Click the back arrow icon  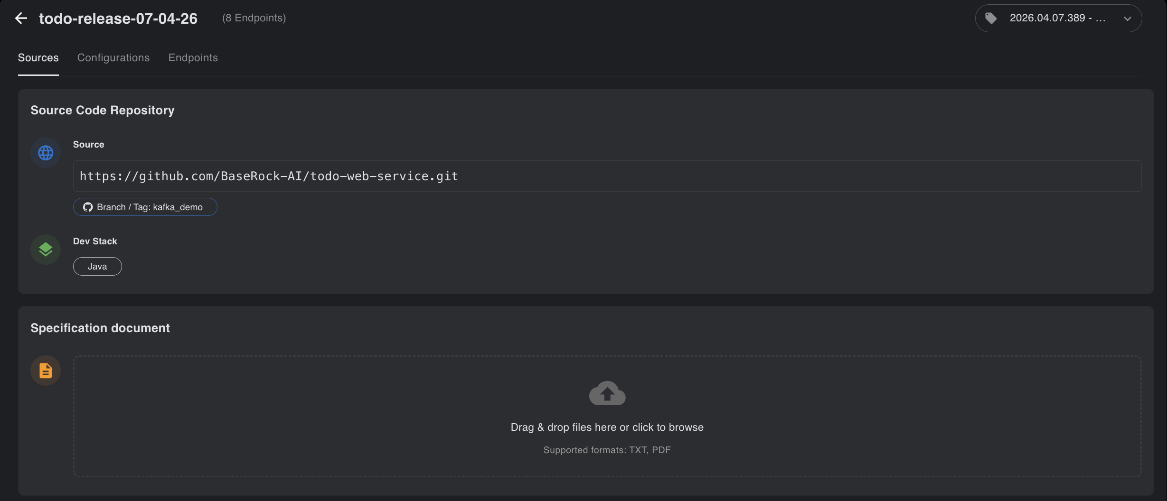pos(21,19)
